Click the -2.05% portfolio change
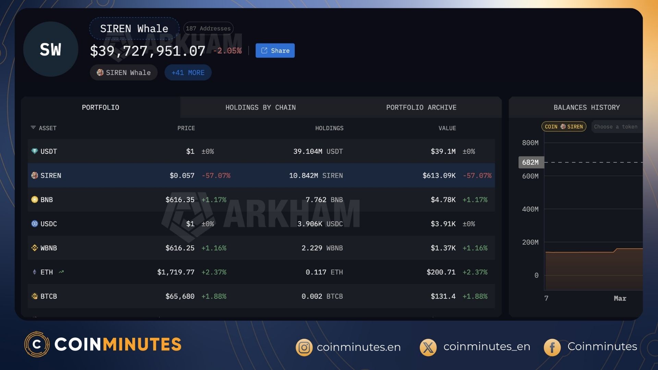The width and height of the screenshot is (658, 370). point(227,51)
